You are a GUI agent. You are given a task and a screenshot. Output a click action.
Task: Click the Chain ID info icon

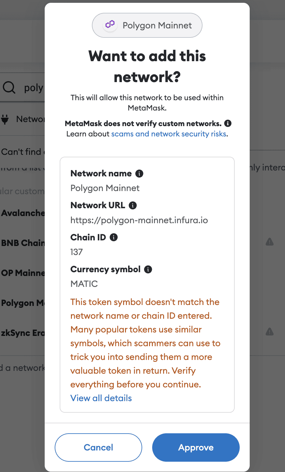[x=114, y=237]
